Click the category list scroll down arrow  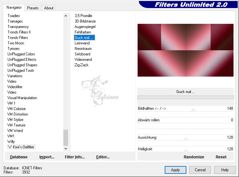pos(66,149)
